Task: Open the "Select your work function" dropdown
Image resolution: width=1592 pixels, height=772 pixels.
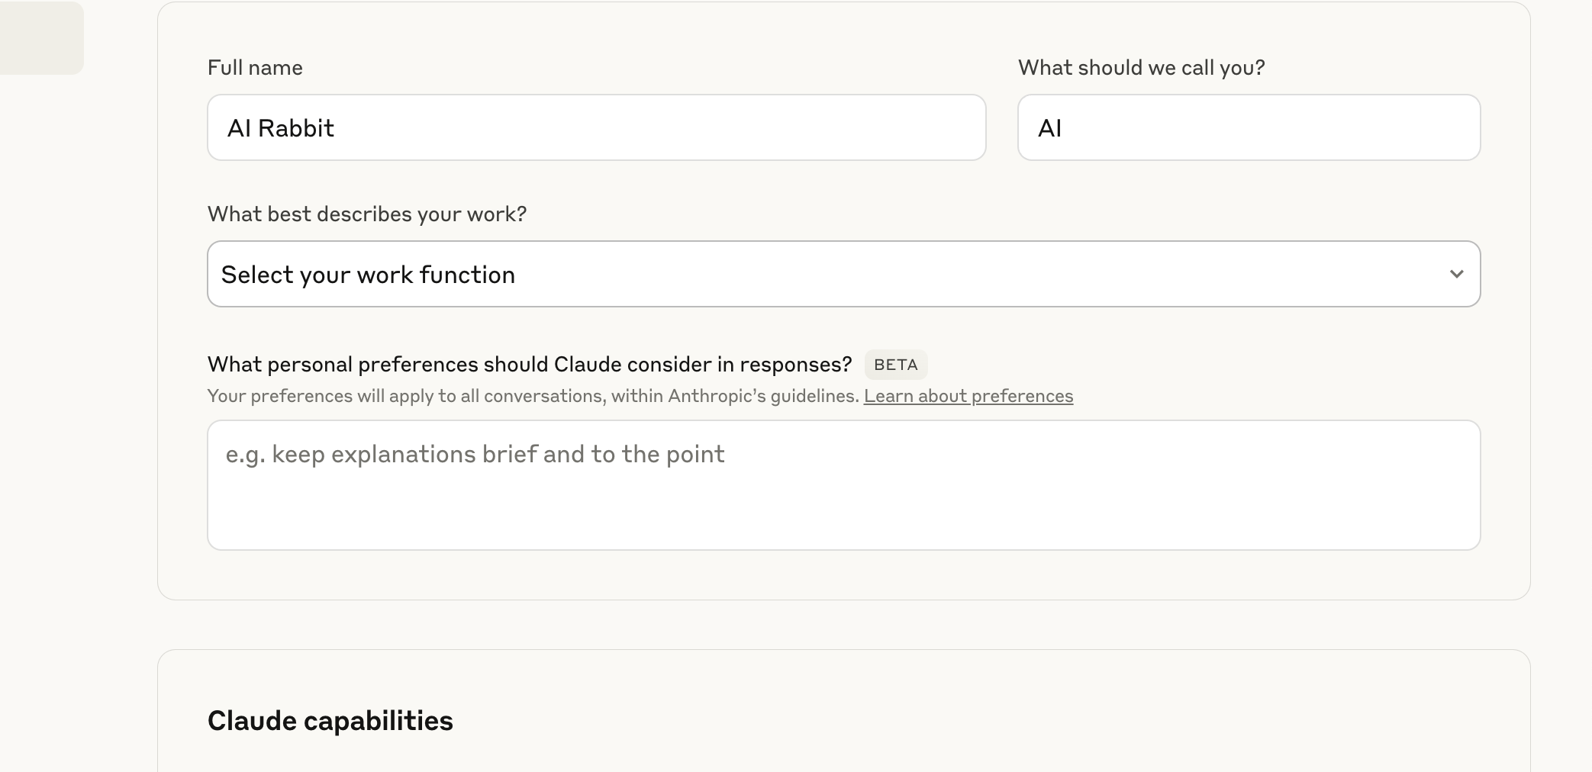Action: coord(843,274)
